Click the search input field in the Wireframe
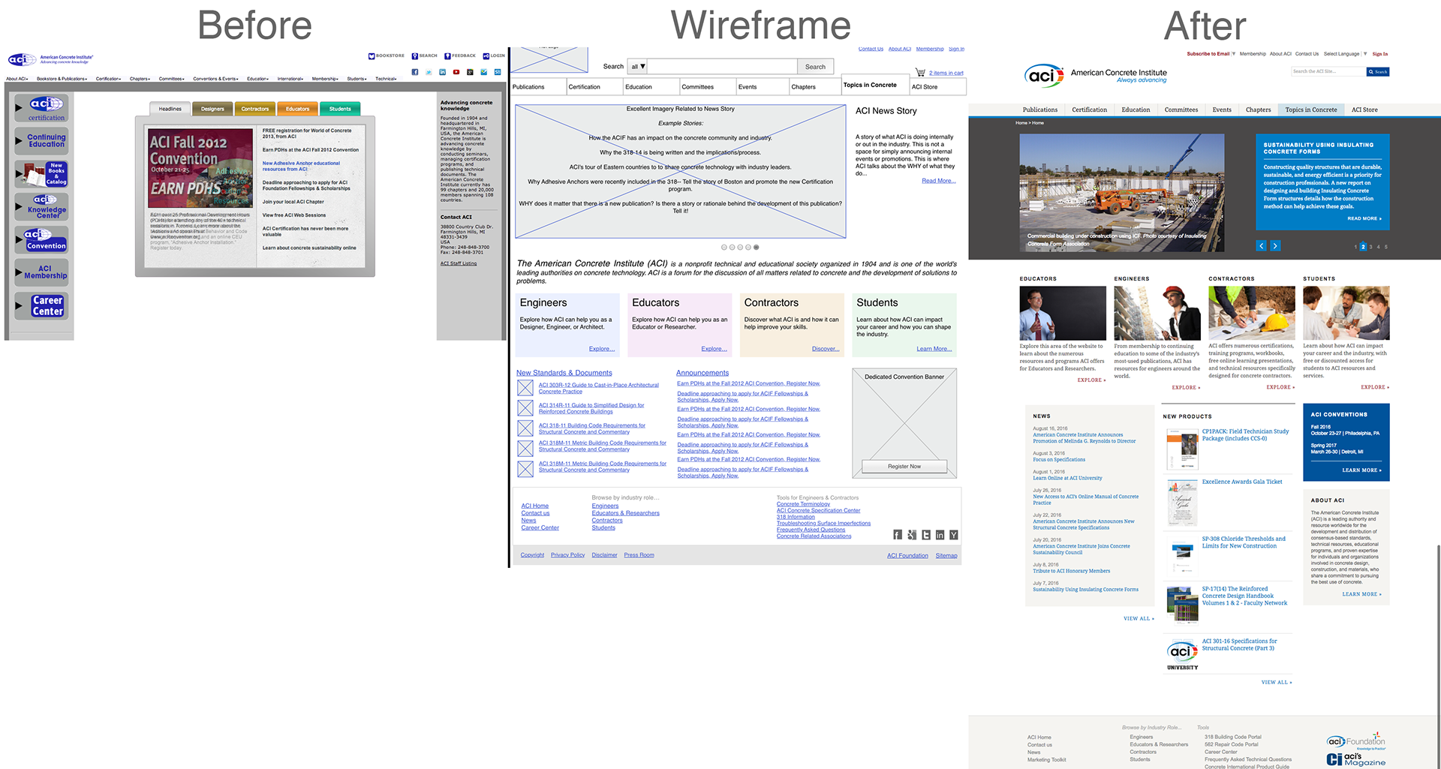 point(722,67)
